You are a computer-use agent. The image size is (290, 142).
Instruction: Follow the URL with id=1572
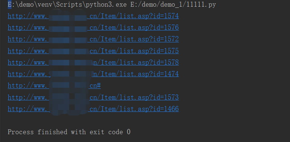click(x=93, y=39)
